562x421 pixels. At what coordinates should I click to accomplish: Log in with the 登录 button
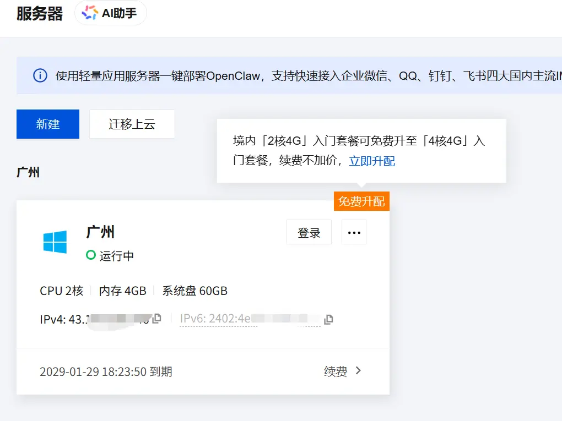(309, 232)
